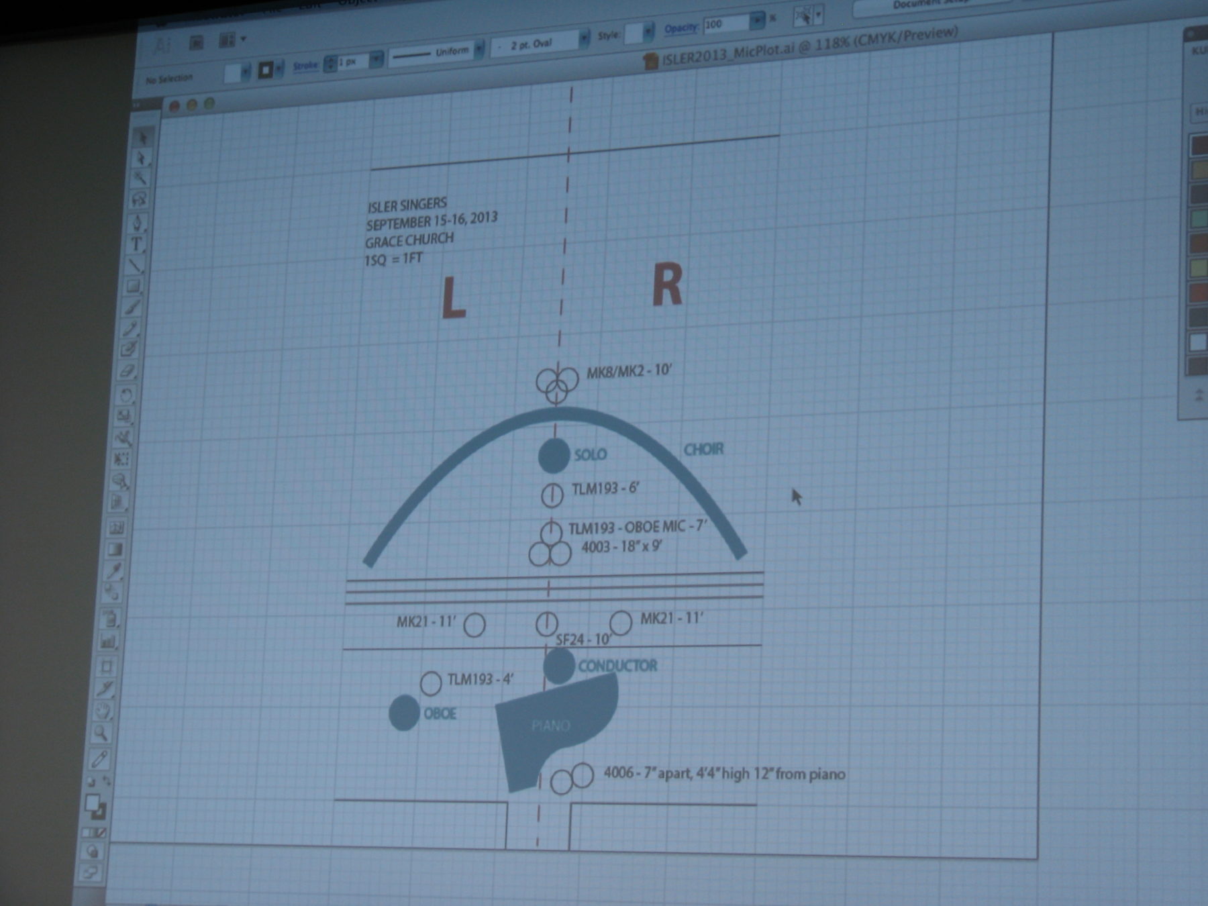The image size is (1208, 906).
Task: Click the ISLER2013_MicPlot.ai document title
Action: pos(809,46)
